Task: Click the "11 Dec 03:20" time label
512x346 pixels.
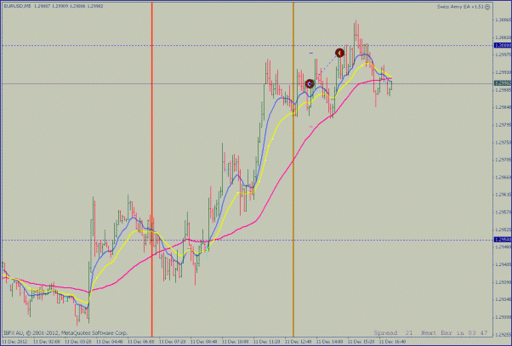Action: (78, 342)
